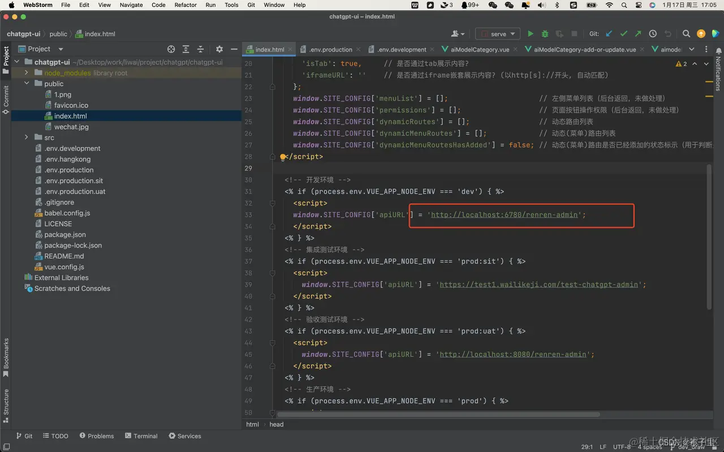Jump to next highlighted problem arrow

(x=706, y=64)
